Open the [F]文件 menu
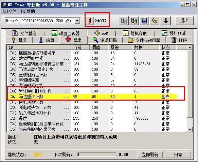 [10, 11]
